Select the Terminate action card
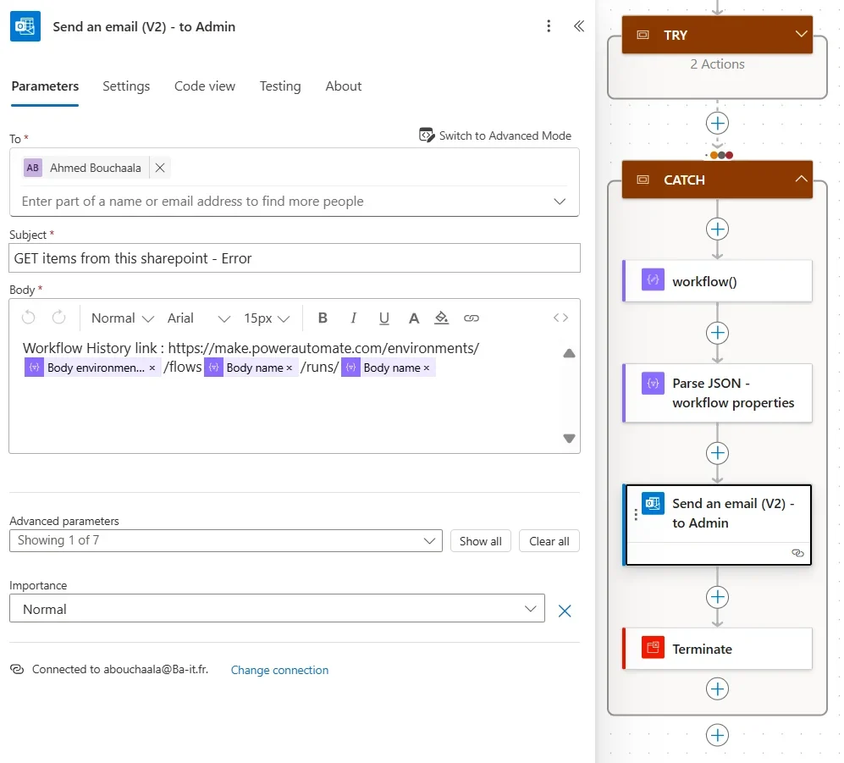This screenshot has width=844, height=763. tap(717, 649)
